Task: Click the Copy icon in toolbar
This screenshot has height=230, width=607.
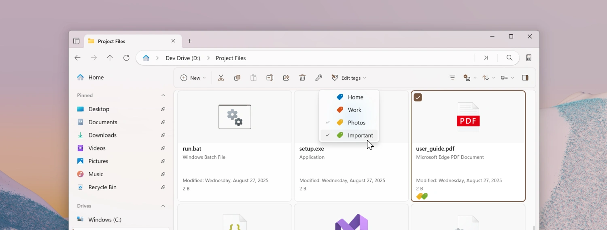Action: (237, 78)
